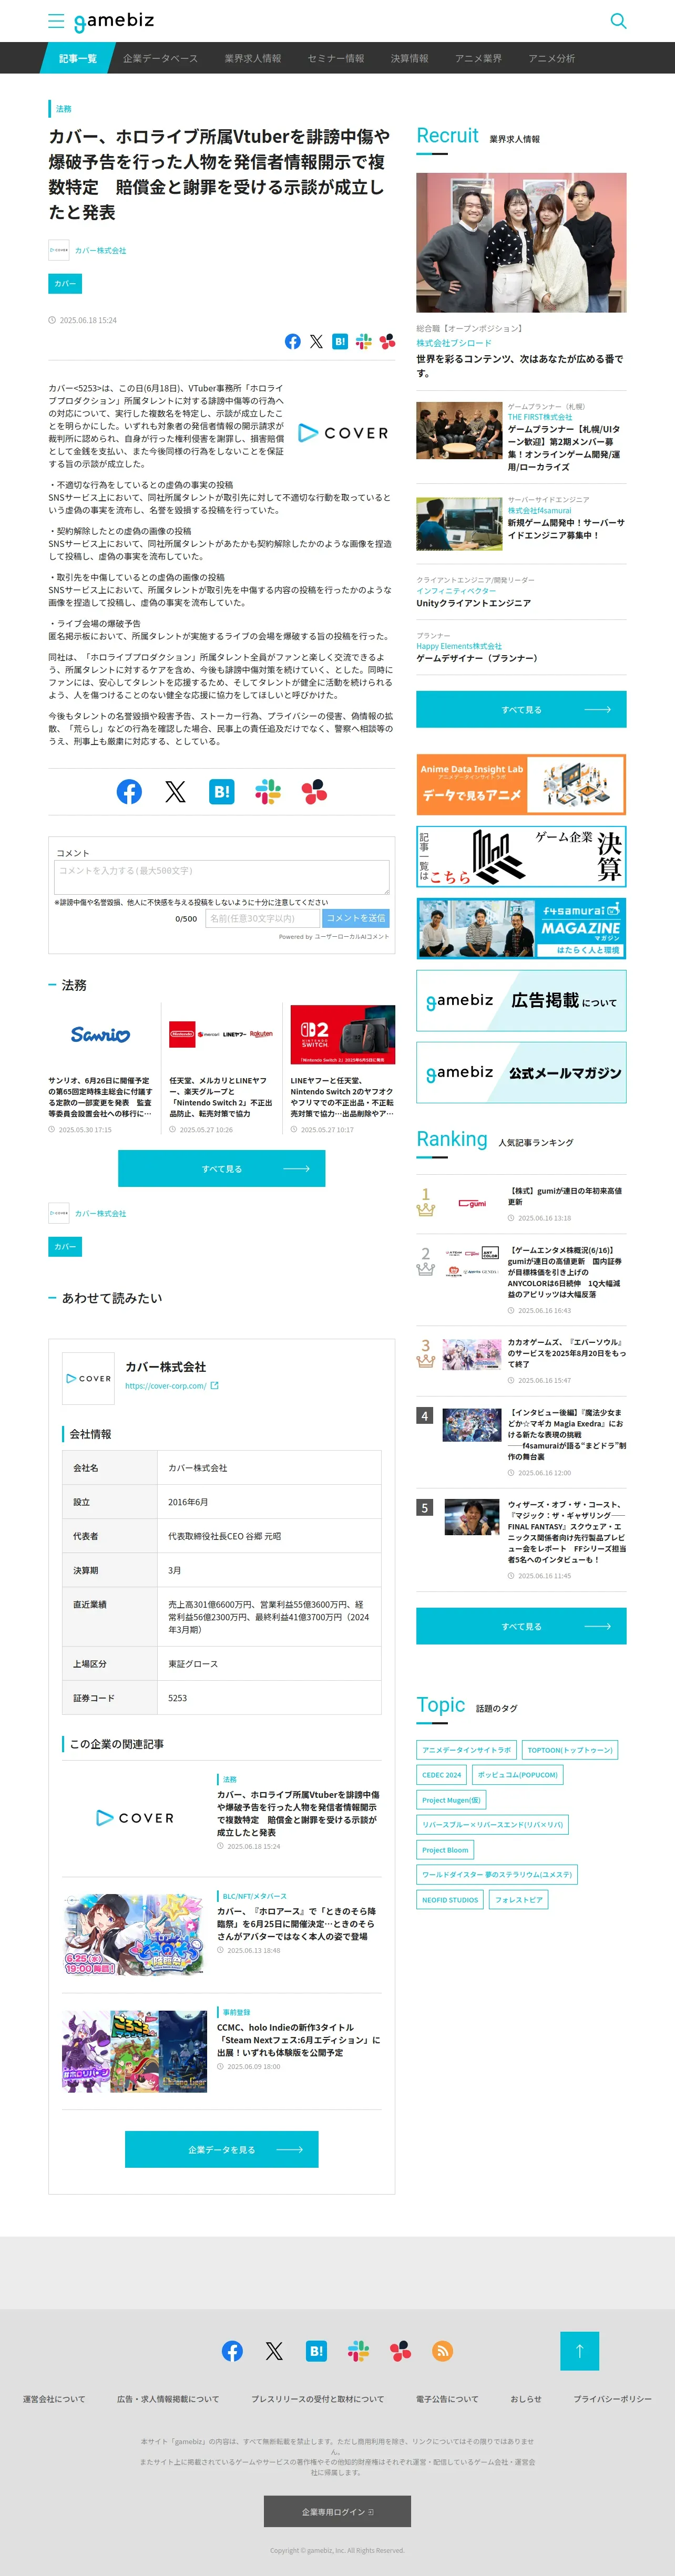Screen dimensions: 675x2576
Task: Share to Slack icon under the article date
Action: [364, 342]
